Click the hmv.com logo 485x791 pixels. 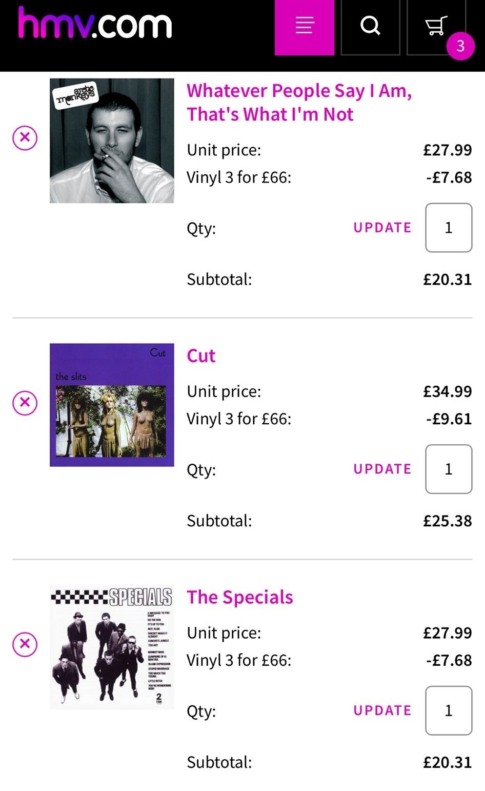pyautogui.click(x=95, y=24)
